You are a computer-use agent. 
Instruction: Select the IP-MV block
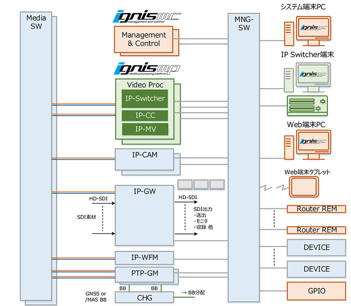point(145,129)
